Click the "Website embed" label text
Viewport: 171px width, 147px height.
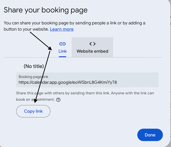click(x=92, y=51)
